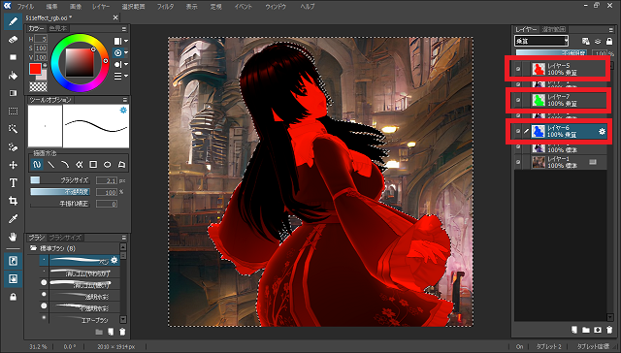The height and width of the screenshot is (353, 621).
Task: Toggle the protect alpha icon in layers panel
Action: [586, 41]
